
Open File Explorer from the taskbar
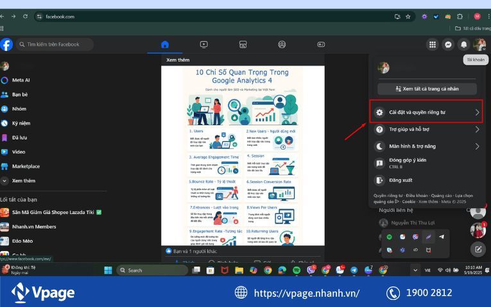(x=239, y=270)
